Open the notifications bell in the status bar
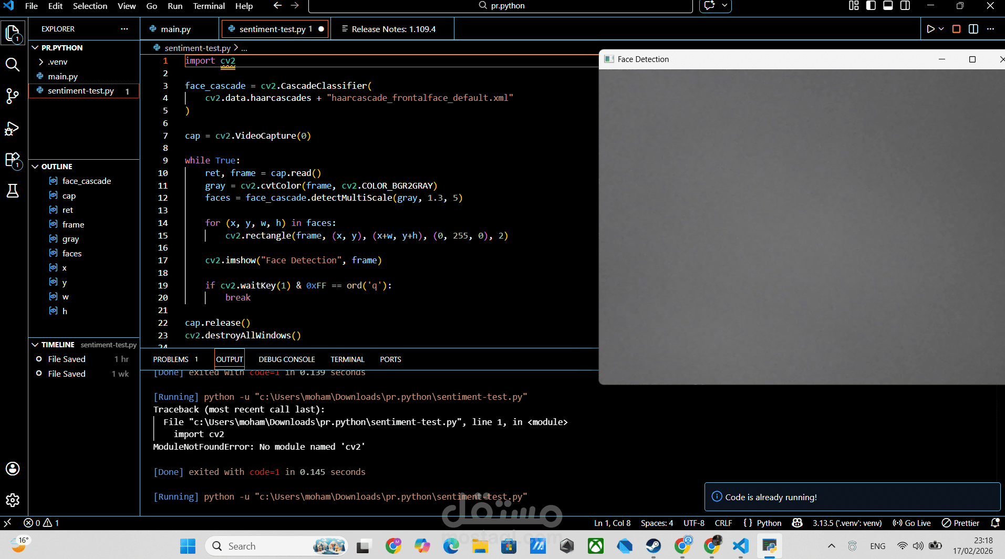The image size is (1005, 559). 995,523
